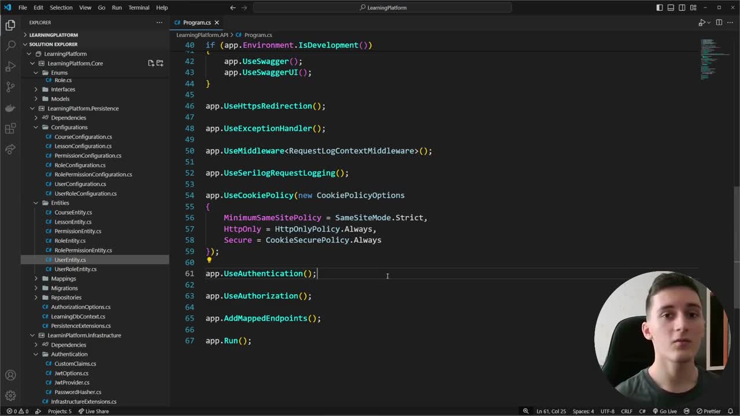Open the Search view in activity bar
This screenshot has width=740, height=416.
pos(10,46)
